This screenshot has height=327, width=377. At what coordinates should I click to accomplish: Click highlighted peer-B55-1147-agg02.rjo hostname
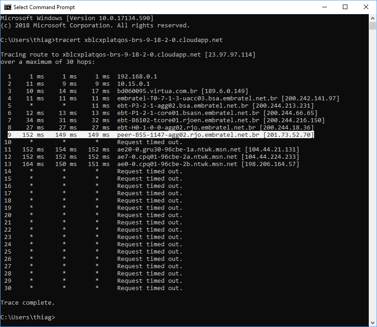[x=188, y=135]
